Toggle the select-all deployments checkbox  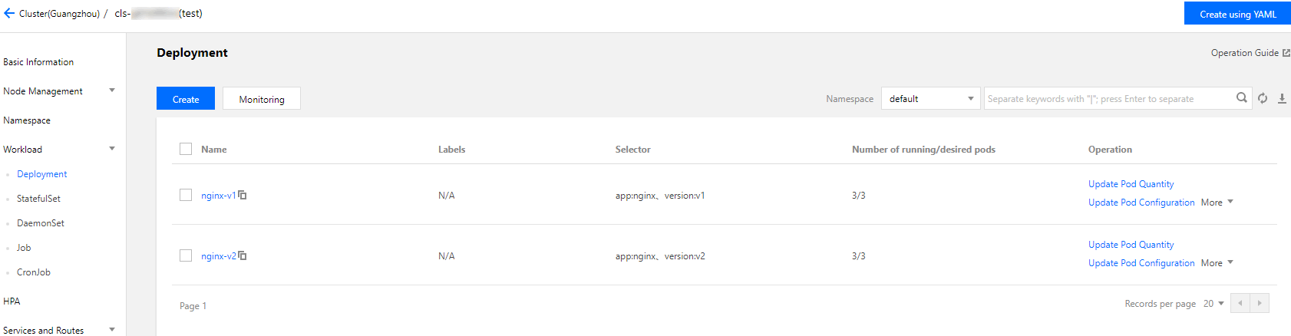pos(186,149)
